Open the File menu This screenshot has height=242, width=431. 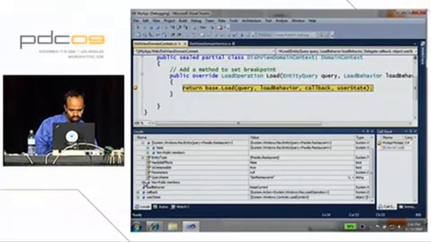point(136,21)
